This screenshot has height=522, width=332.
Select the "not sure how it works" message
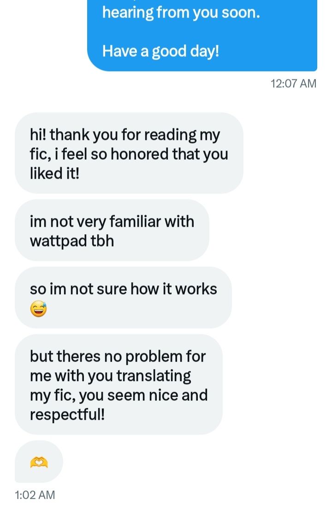point(123,297)
